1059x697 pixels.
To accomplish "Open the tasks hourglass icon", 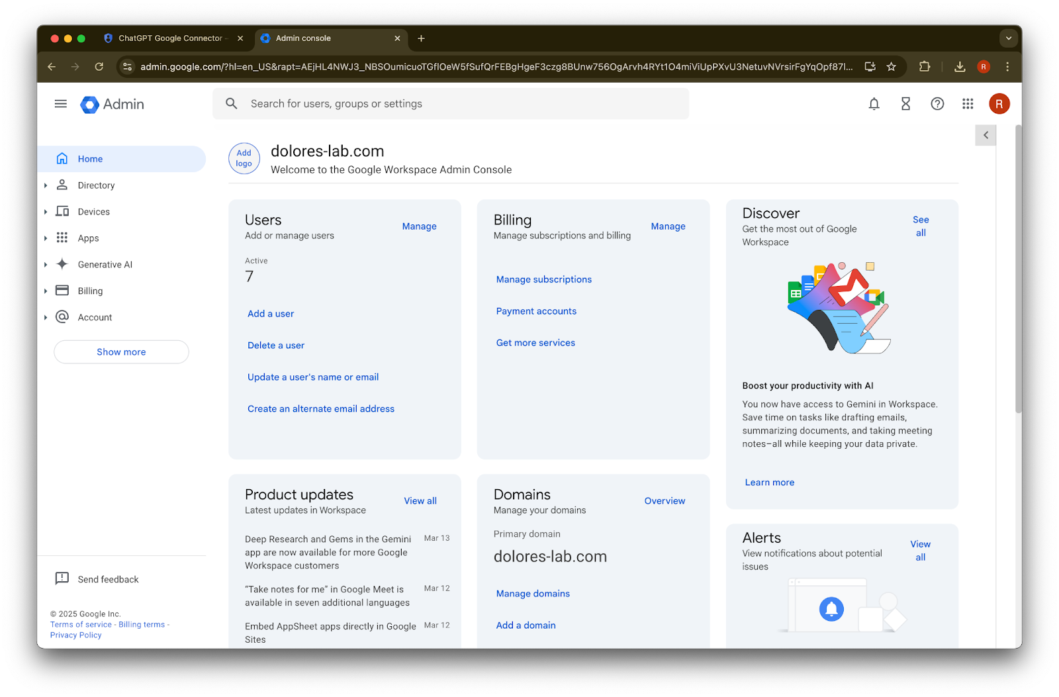I will (906, 104).
